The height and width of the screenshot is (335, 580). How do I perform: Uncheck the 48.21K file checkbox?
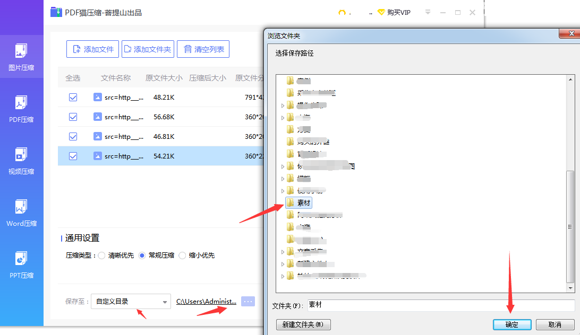click(x=73, y=97)
